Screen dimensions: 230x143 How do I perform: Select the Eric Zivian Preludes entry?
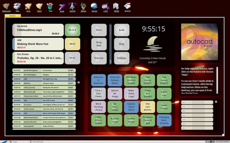tap(38, 58)
